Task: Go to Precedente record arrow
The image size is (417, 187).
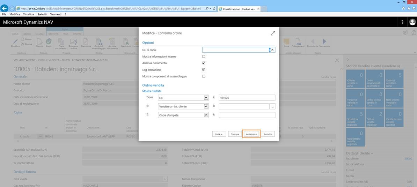Action: click(313, 41)
